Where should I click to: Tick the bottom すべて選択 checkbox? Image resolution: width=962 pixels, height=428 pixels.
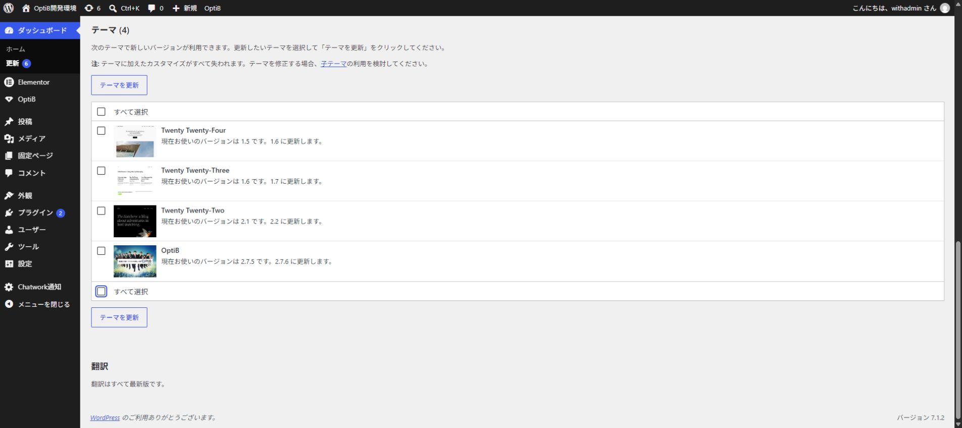(101, 291)
